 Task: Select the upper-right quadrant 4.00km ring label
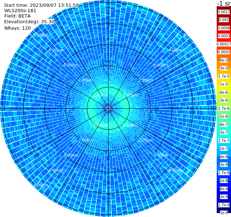[176, 50]
